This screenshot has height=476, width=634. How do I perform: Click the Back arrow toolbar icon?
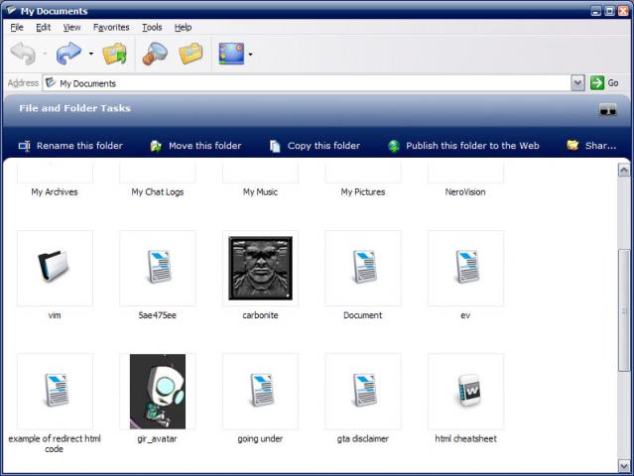24,53
